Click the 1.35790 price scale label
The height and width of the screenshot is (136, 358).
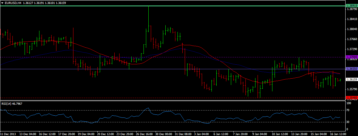point(352,89)
